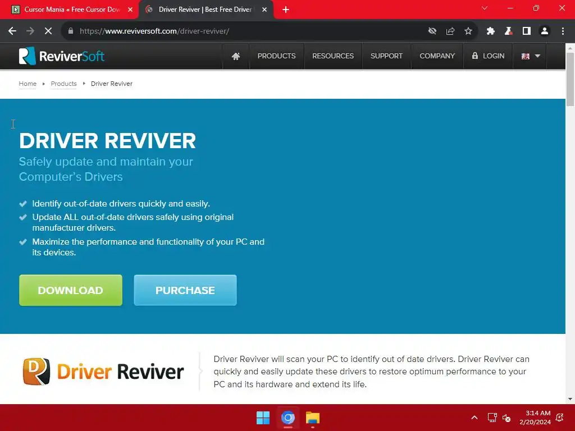This screenshot has height=431, width=575.
Task: Click the Home breadcrumb link
Action: pyautogui.click(x=28, y=84)
